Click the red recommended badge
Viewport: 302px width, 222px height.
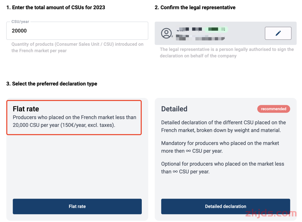pos(273,109)
